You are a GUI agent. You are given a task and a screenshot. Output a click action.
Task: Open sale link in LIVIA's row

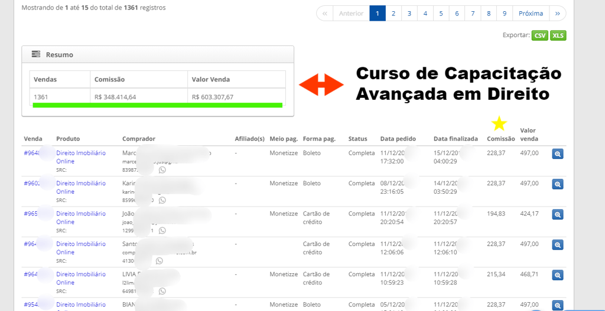pos(31,274)
